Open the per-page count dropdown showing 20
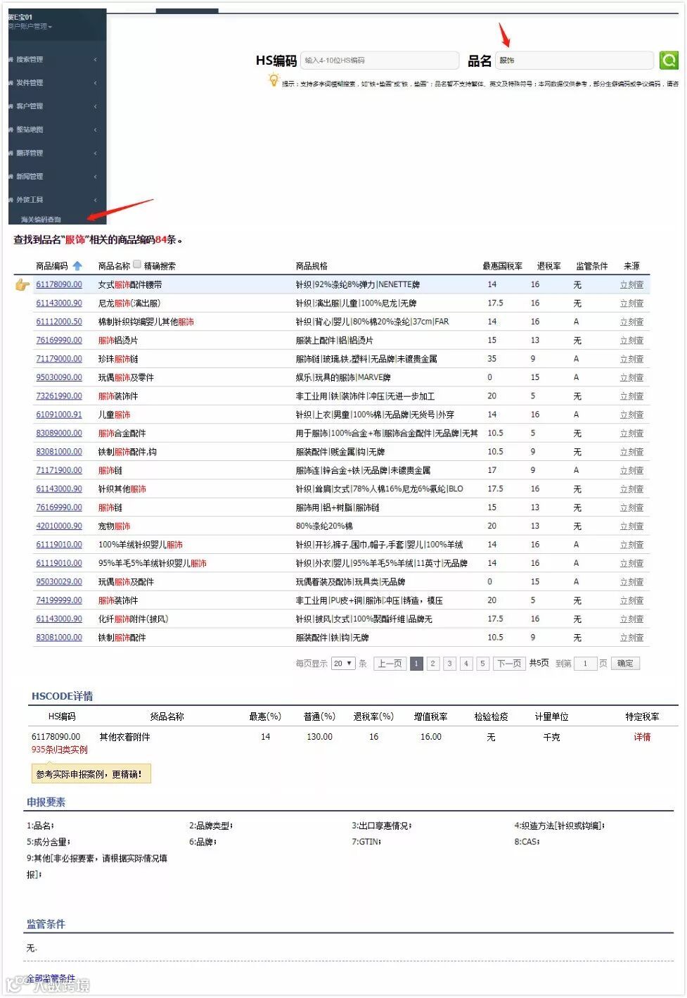The image size is (687, 998). click(x=343, y=664)
